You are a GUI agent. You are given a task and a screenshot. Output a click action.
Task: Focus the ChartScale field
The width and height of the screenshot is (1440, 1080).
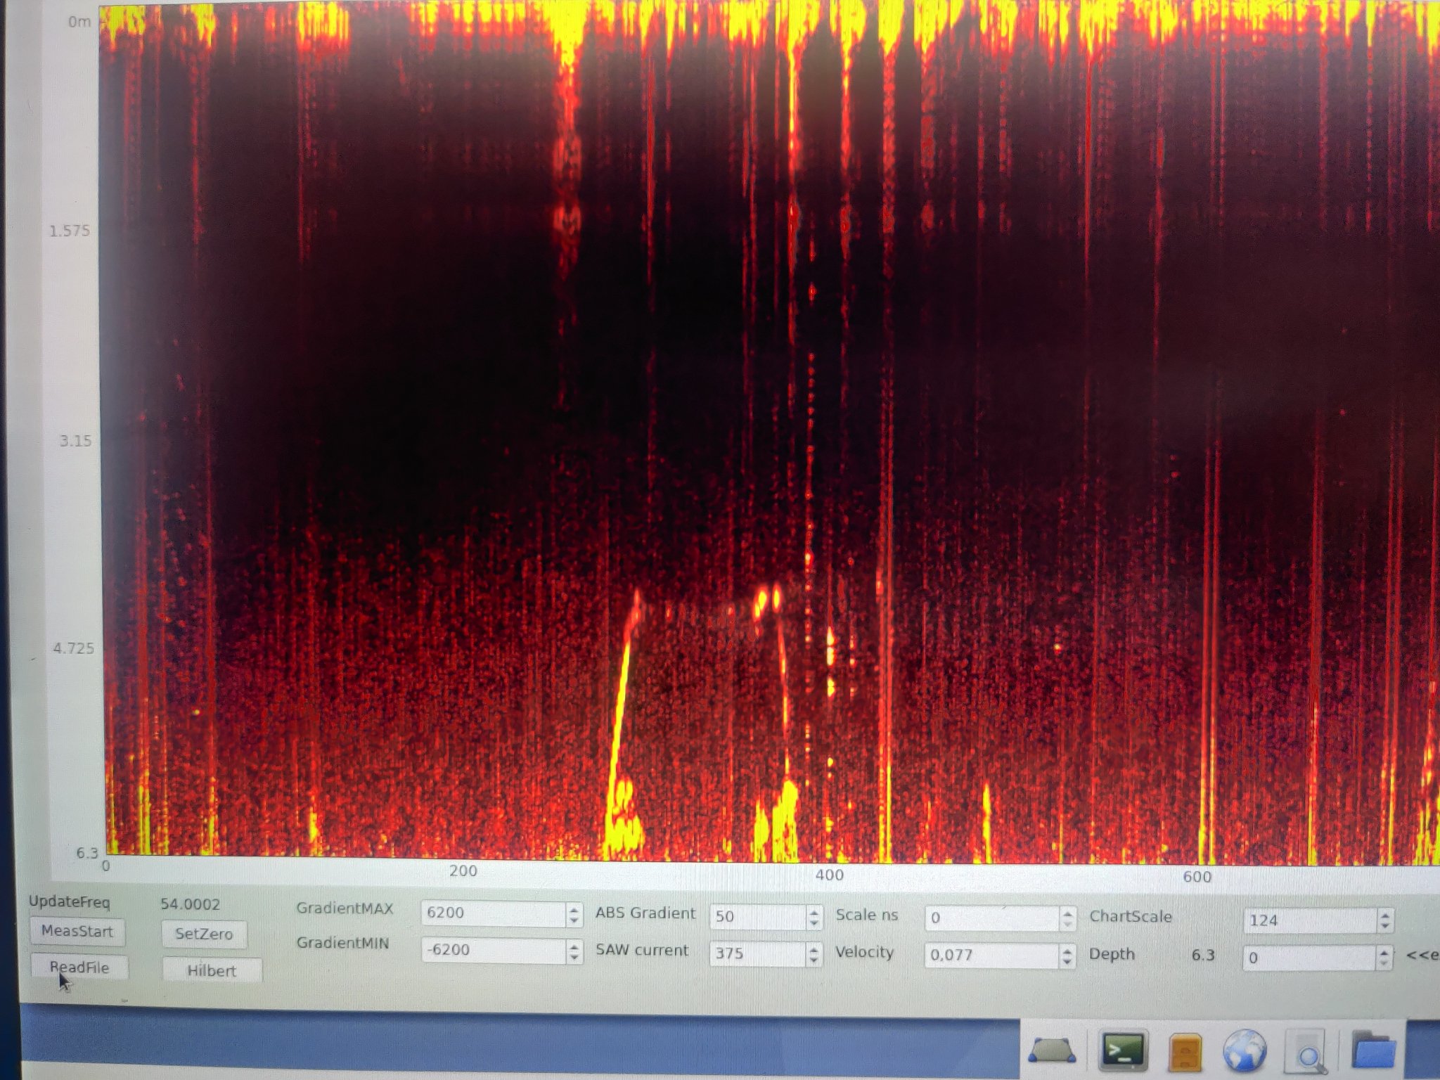pyautogui.click(x=1310, y=920)
